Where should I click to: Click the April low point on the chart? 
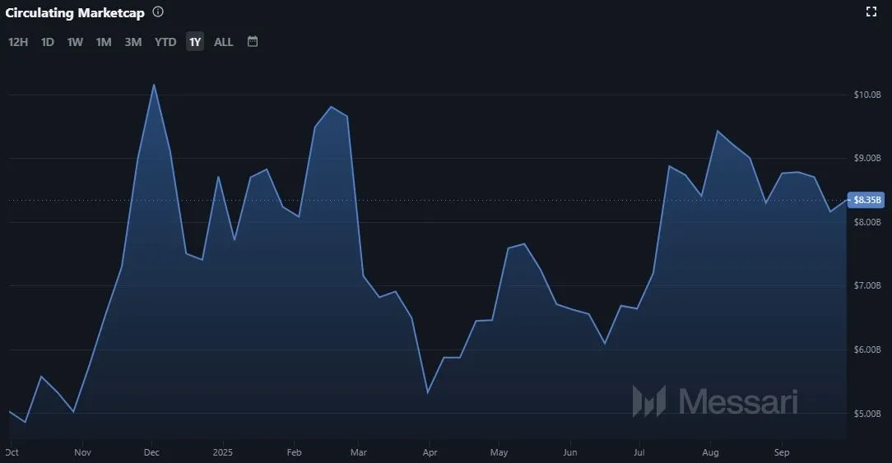coord(428,392)
